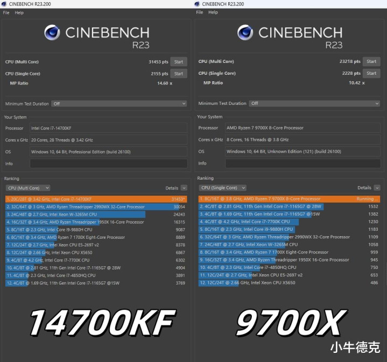The width and height of the screenshot is (387, 362).
Task: Select multi core row Threadripper 1950X 16315
Action: pos(96,222)
